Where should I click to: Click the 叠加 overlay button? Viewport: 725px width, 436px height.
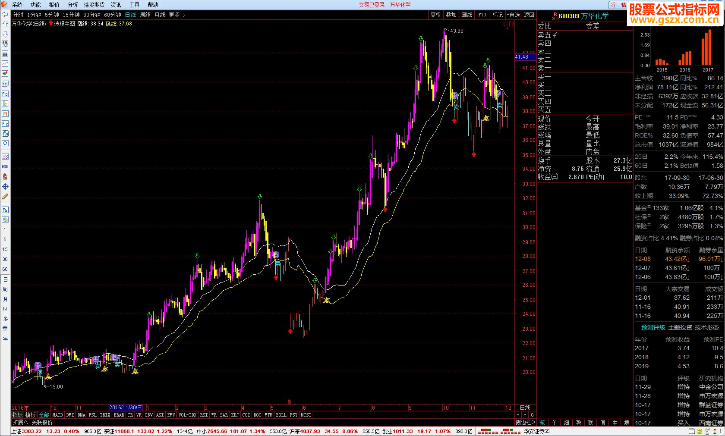pyautogui.click(x=451, y=15)
